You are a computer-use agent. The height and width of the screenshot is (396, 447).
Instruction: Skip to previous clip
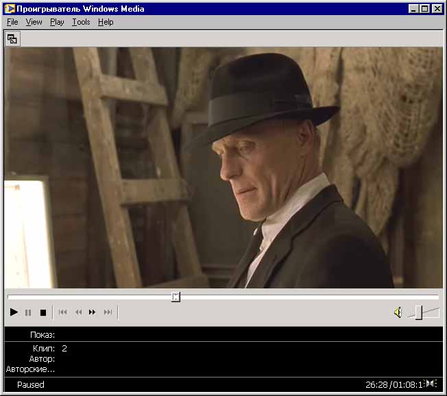(x=62, y=312)
